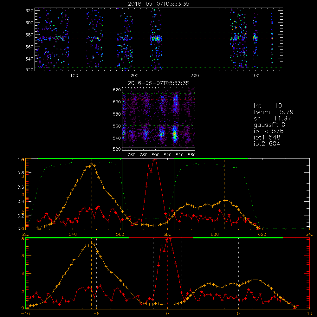The width and height of the screenshot is (317, 317).
Task: Click the top panel title 2016-05-07T05:53:35
Action: pos(158,4)
